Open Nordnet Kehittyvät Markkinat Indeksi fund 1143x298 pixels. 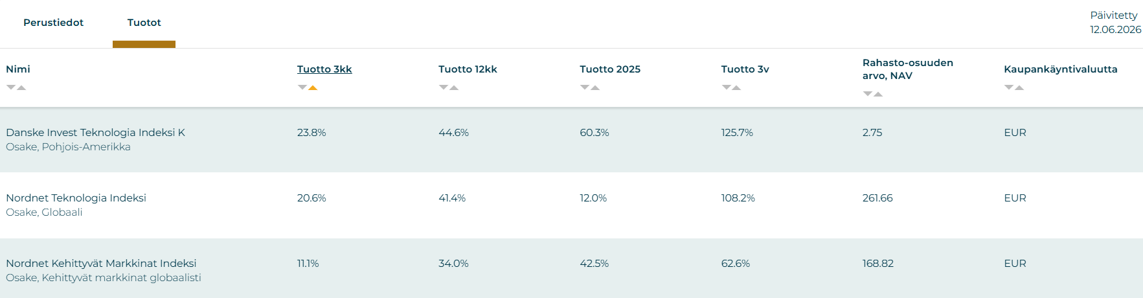pos(101,263)
